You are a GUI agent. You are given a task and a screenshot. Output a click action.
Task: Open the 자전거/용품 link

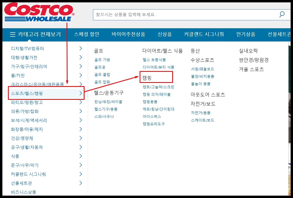(x=201, y=113)
